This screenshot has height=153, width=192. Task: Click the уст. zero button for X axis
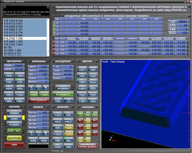(63, 43)
